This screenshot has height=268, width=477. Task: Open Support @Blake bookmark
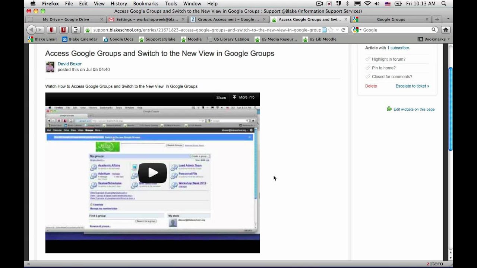[157, 39]
